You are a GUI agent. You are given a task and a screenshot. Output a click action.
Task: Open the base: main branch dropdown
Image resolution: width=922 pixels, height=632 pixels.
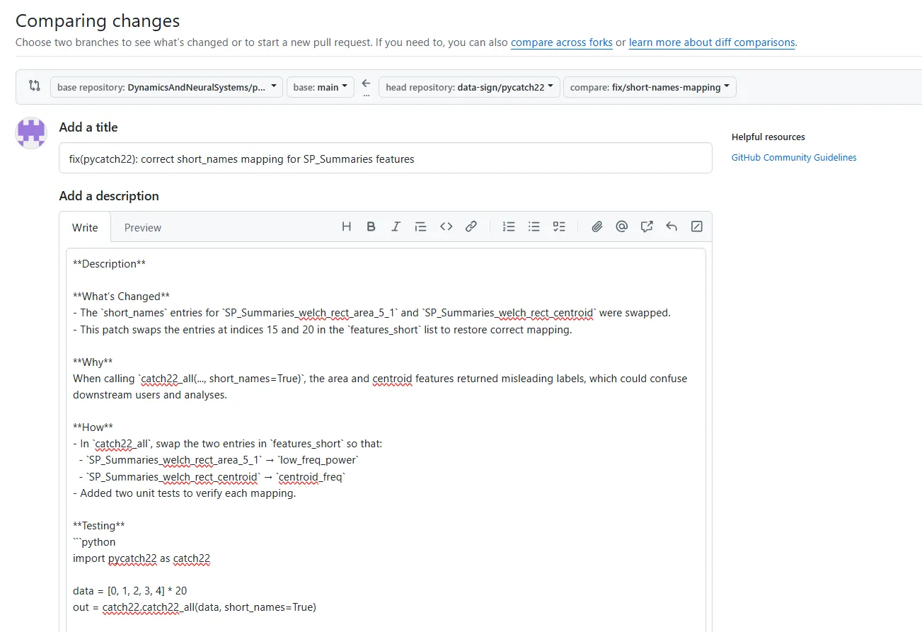click(x=321, y=87)
